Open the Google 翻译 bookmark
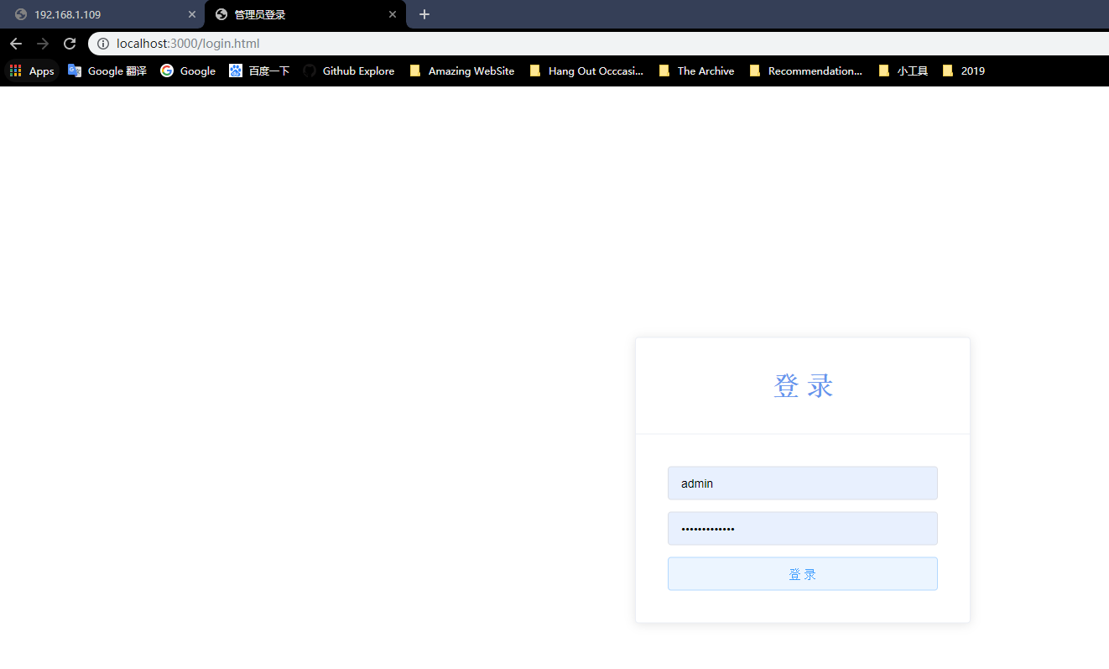This screenshot has width=1109, height=669. click(107, 71)
